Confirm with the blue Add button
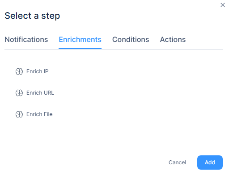Screen dimensions: 229x175 tap(210, 162)
